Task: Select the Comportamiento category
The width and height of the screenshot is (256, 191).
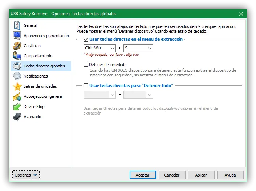Action: coord(41,56)
